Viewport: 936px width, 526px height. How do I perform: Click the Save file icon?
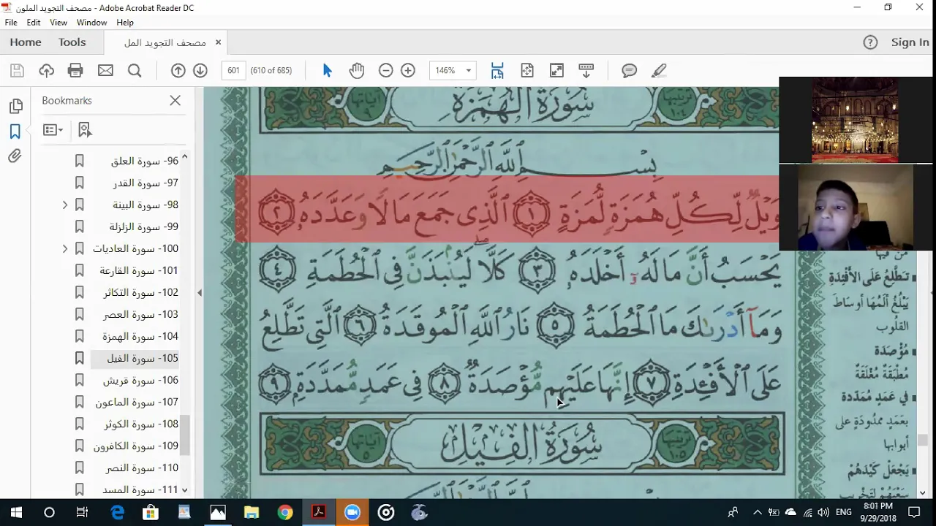(x=17, y=70)
